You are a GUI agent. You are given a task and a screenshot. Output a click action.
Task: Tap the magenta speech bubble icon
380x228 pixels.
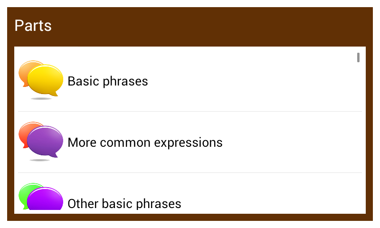click(46, 199)
